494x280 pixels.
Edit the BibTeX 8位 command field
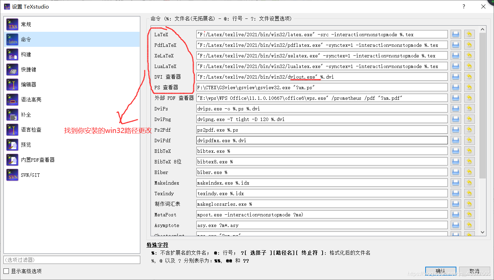(322, 161)
